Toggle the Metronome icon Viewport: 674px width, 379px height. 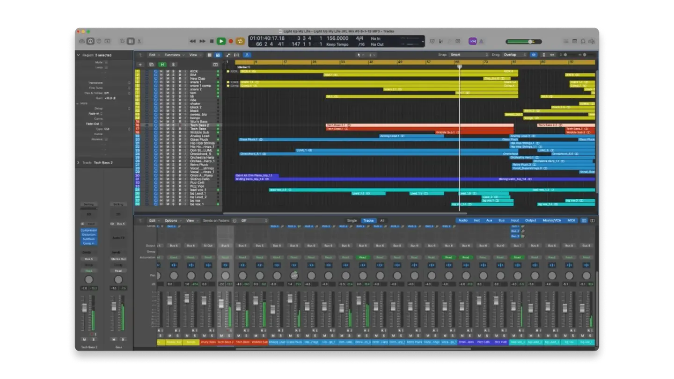click(x=481, y=41)
